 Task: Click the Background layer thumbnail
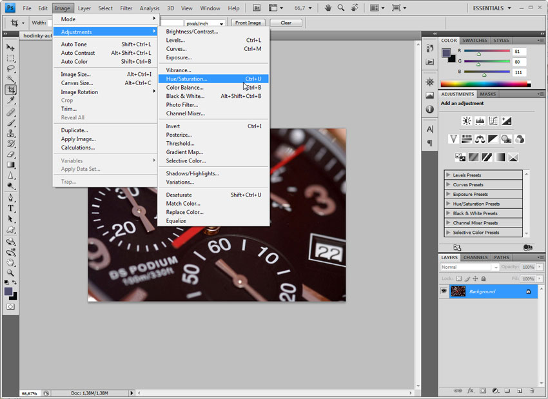[458, 291]
